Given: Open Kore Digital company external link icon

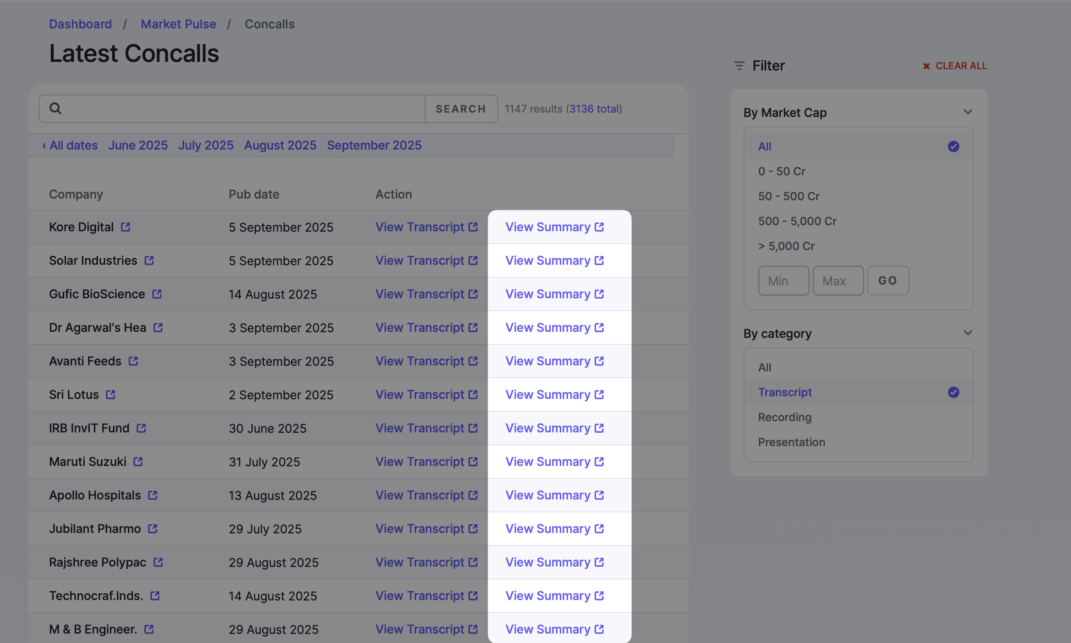Looking at the screenshot, I should pos(125,227).
